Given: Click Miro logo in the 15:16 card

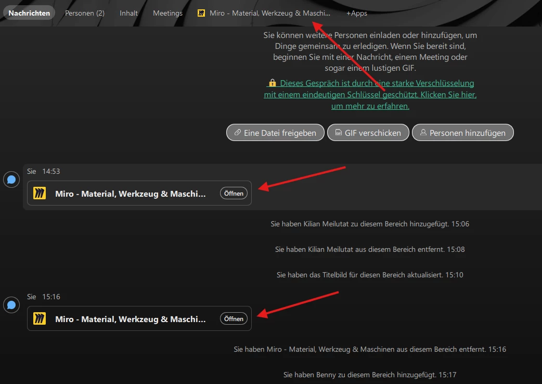Looking at the screenshot, I should pos(40,318).
